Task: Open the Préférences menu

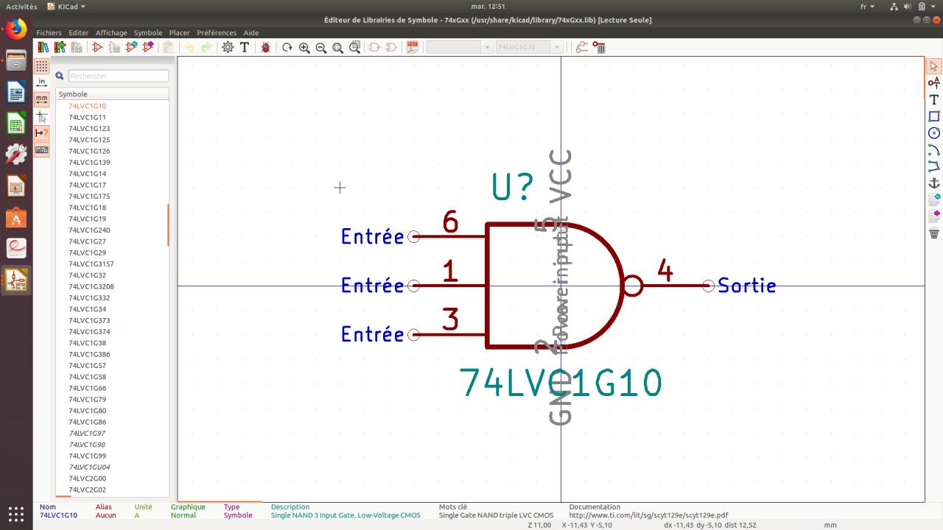Action: pyautogui.click(x=217, y=32)
